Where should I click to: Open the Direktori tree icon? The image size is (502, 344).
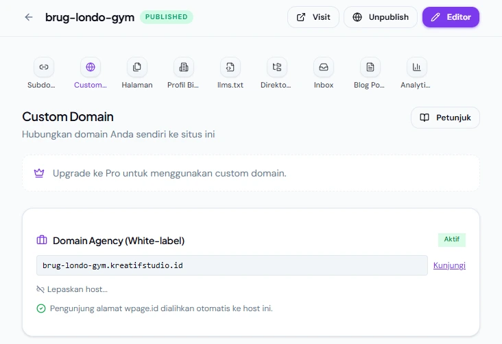tap(277, 67)
